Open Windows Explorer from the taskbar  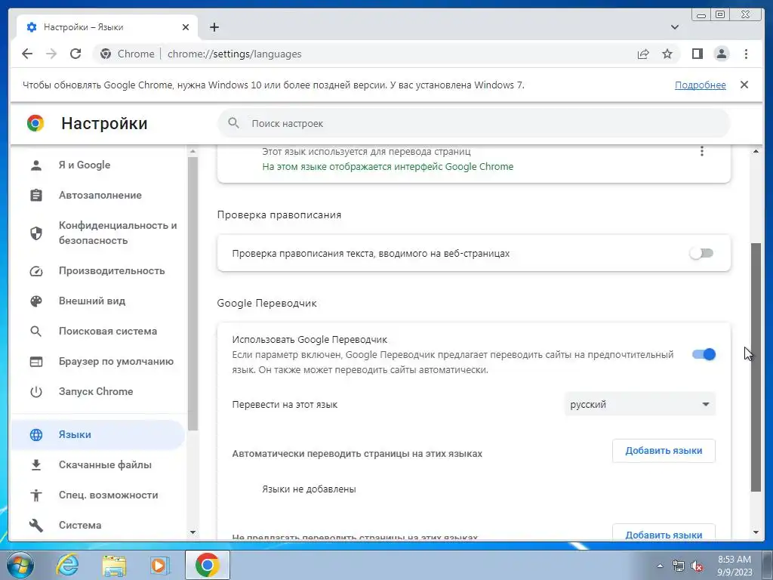coord(114,565)
